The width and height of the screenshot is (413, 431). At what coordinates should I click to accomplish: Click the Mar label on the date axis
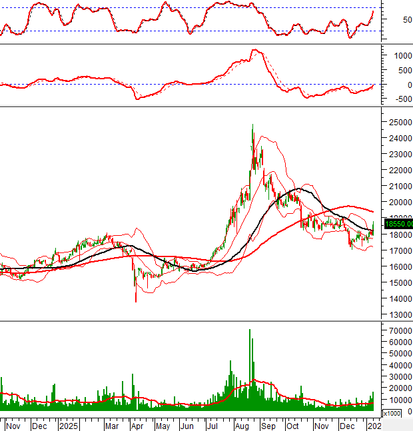click(x=113, y=424)
